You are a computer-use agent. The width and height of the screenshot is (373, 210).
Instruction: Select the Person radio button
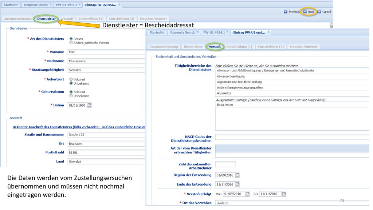point(71,39)
